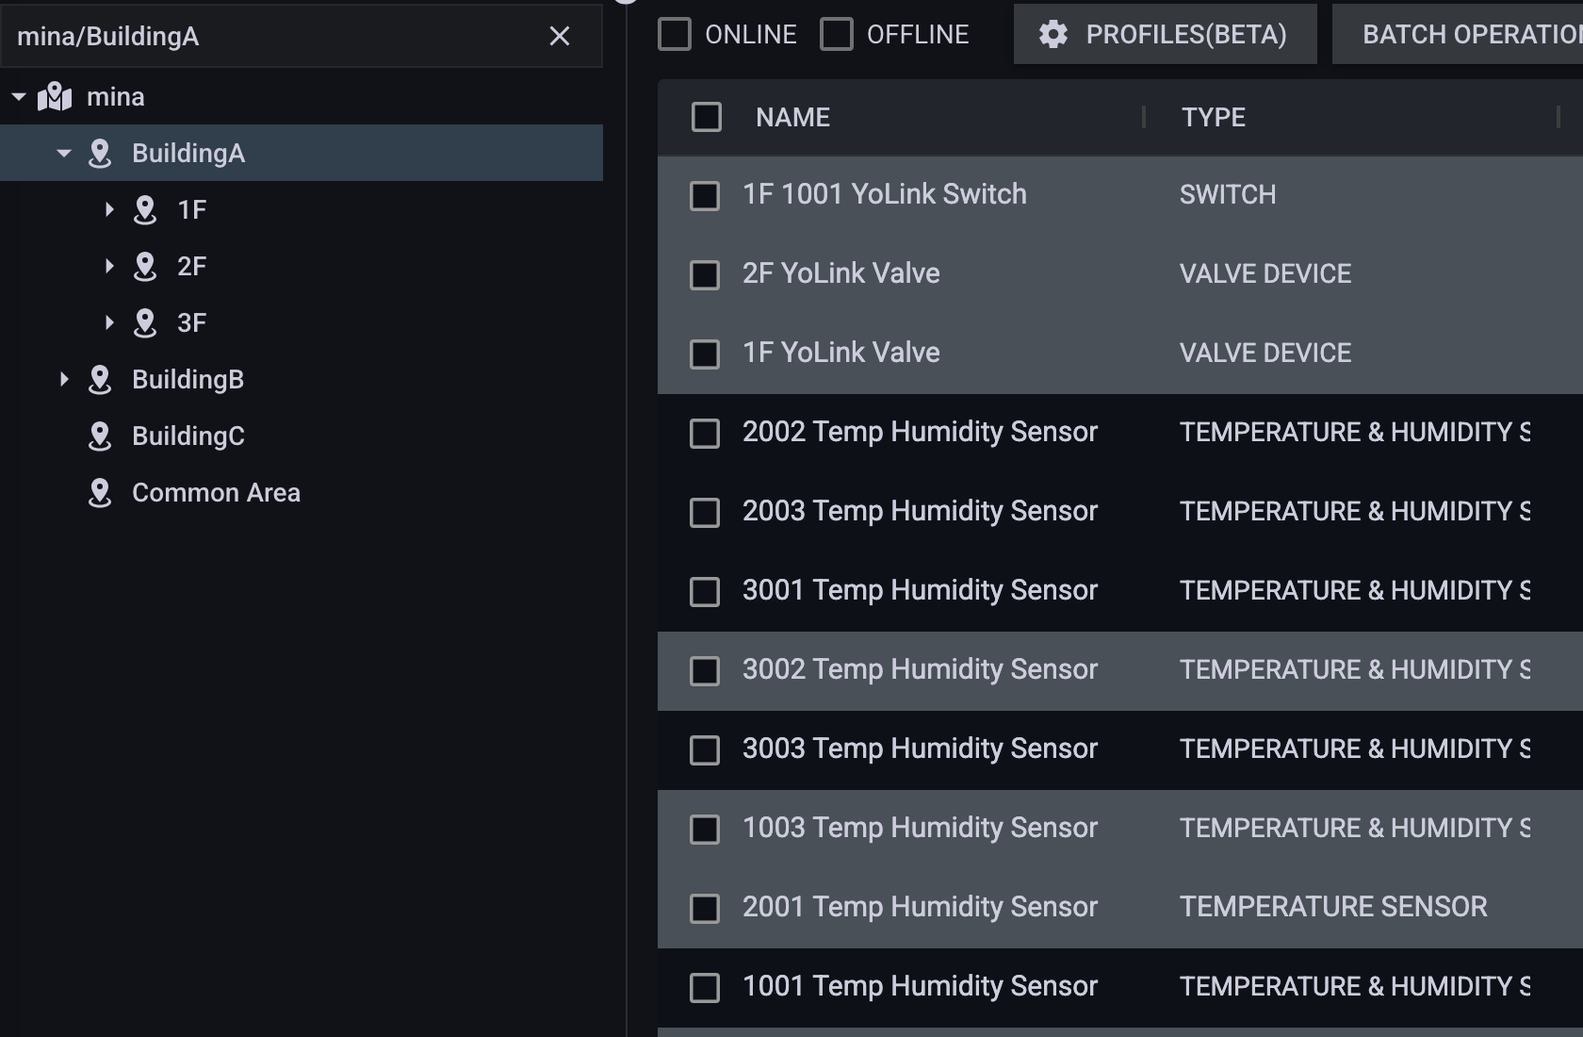Sort the table by TYPE column
Screen dimensions: 1583x1037
[1214, 117]
